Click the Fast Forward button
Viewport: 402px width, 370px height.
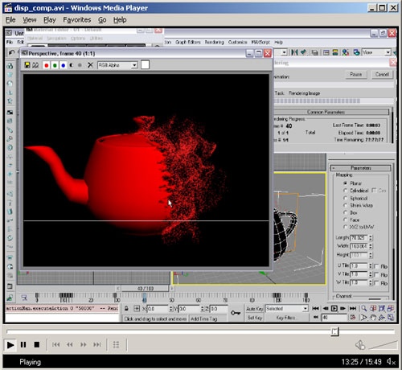84,345
